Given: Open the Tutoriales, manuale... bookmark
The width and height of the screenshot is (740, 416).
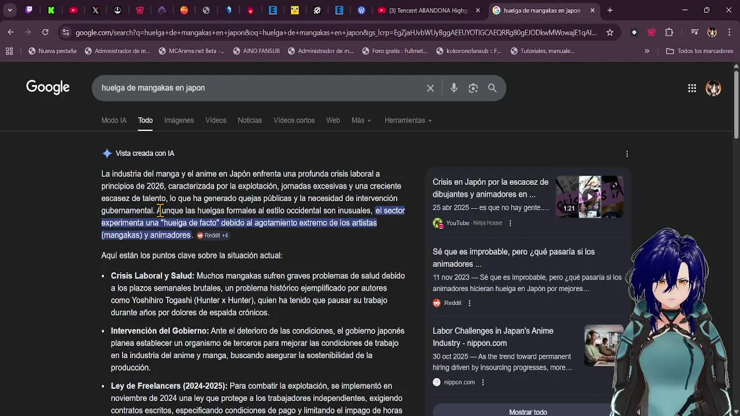Looking at the screenshot, I should pyautogui.click(x=542, y=51).
